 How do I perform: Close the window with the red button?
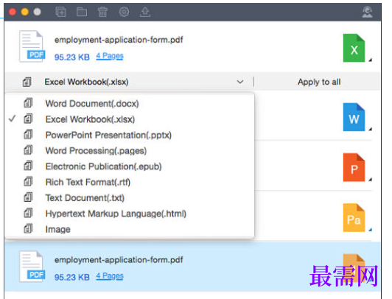pyautogui.click(x=13, y=12)
